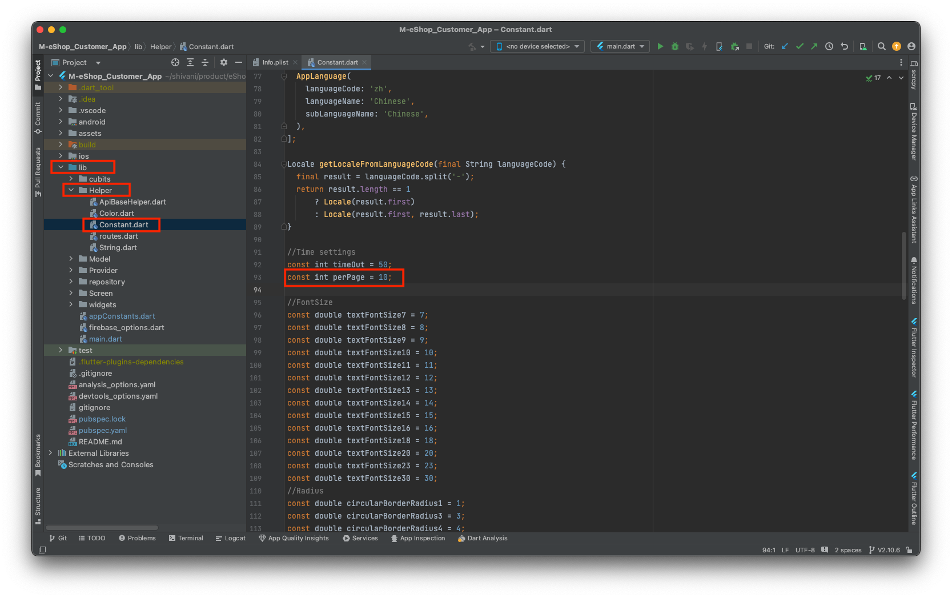The width and height of the screenshot is (952, 598).
Task: Commit changes with Git green checkmark icon
Action: (x=800, y=46)
